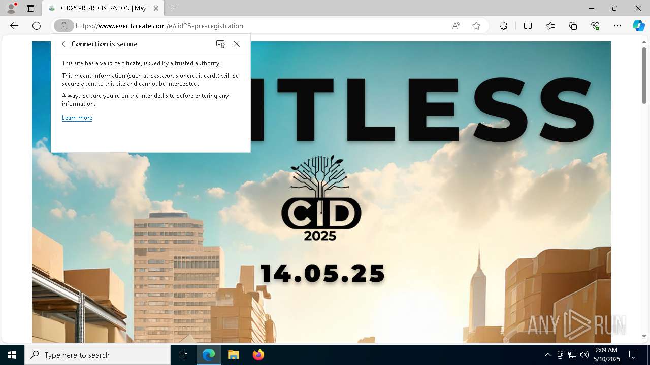The image size is (650, 365).
Task: Click the scrollbar down arrow
Action: click(644, 336)
